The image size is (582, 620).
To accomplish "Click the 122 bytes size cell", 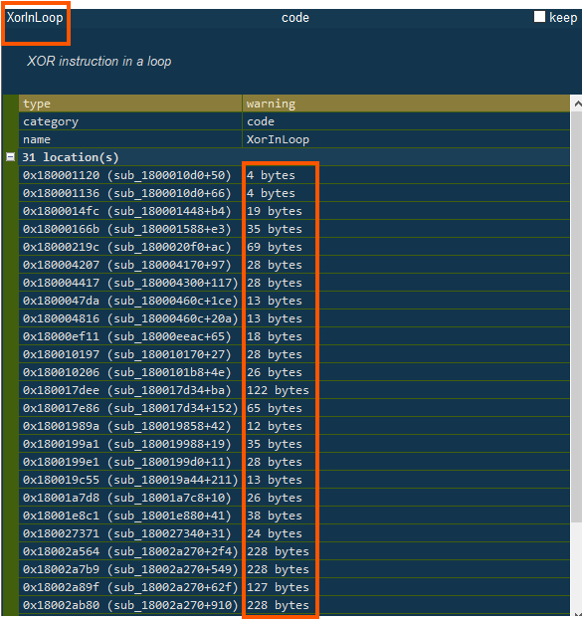I will coord(406,390).
